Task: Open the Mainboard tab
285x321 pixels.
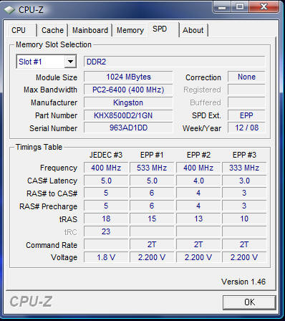Action: 90,30
